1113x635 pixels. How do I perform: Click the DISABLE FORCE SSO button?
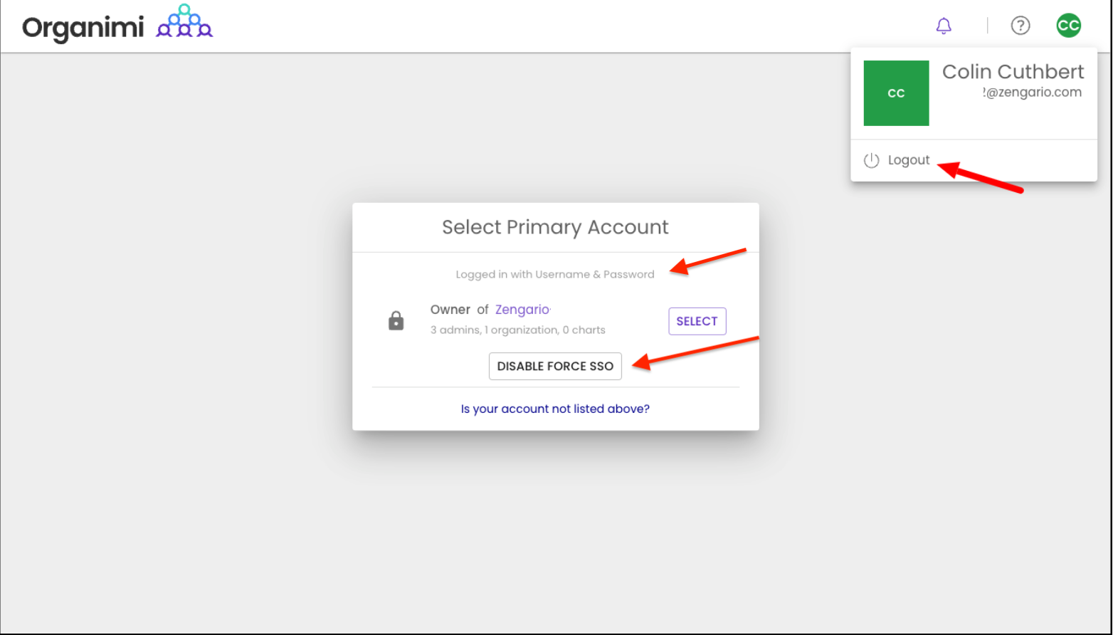click(555, 366)
